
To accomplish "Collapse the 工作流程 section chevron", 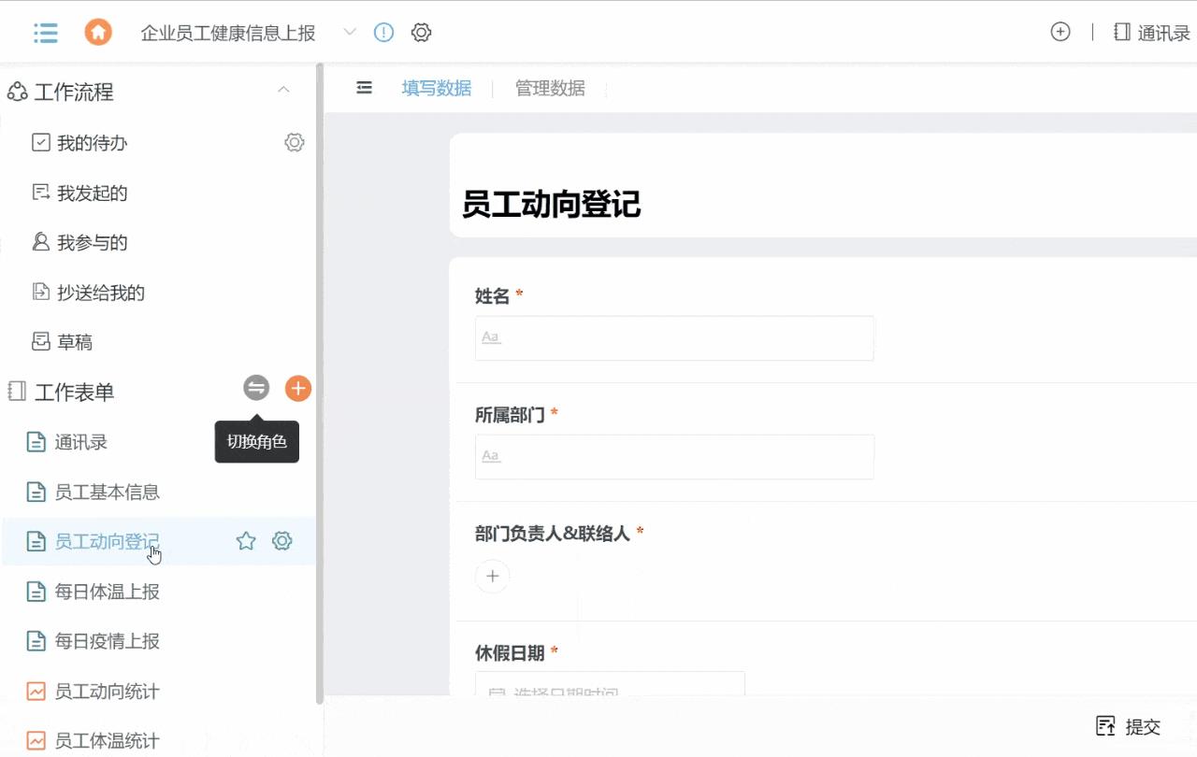I will (284, 90).
